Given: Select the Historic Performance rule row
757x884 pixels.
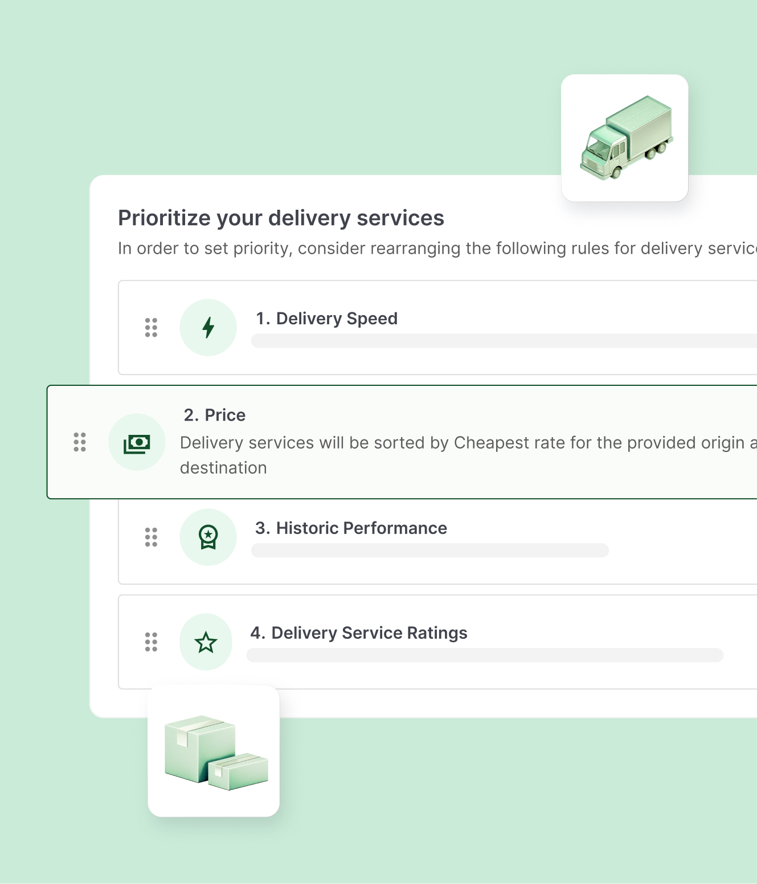Looking at the screenshot, I should (x=399, y=536).
